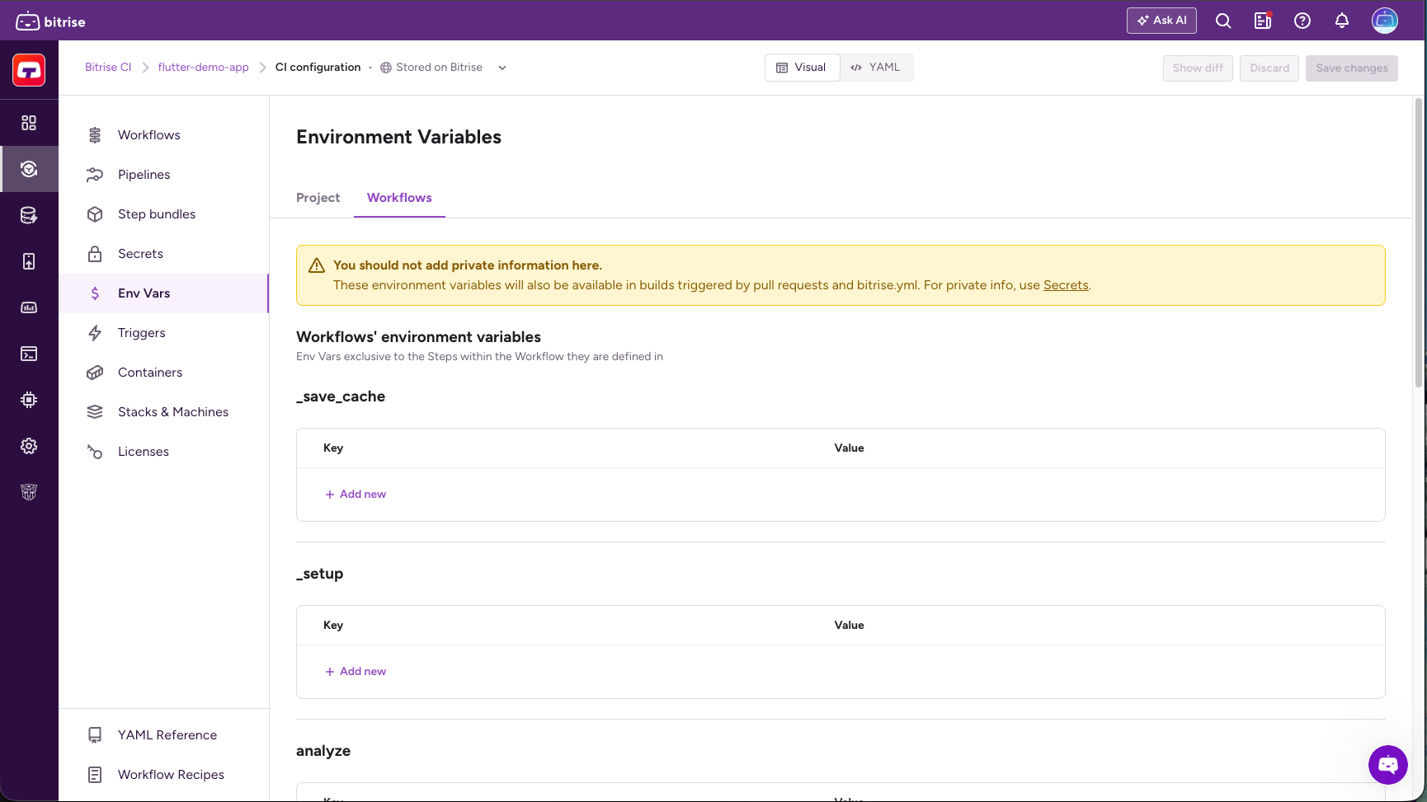Open the notifications bell
This screenshot has width=1427, height=802.
[x=1342, y=21]
